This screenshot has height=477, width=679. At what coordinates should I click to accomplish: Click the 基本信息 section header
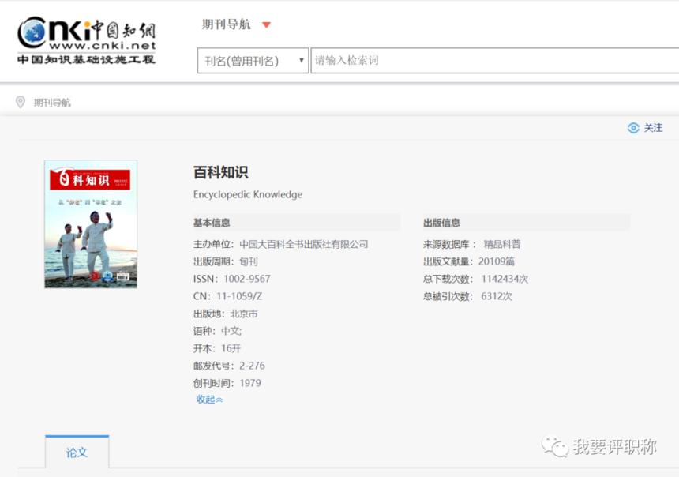click(212, 223)
